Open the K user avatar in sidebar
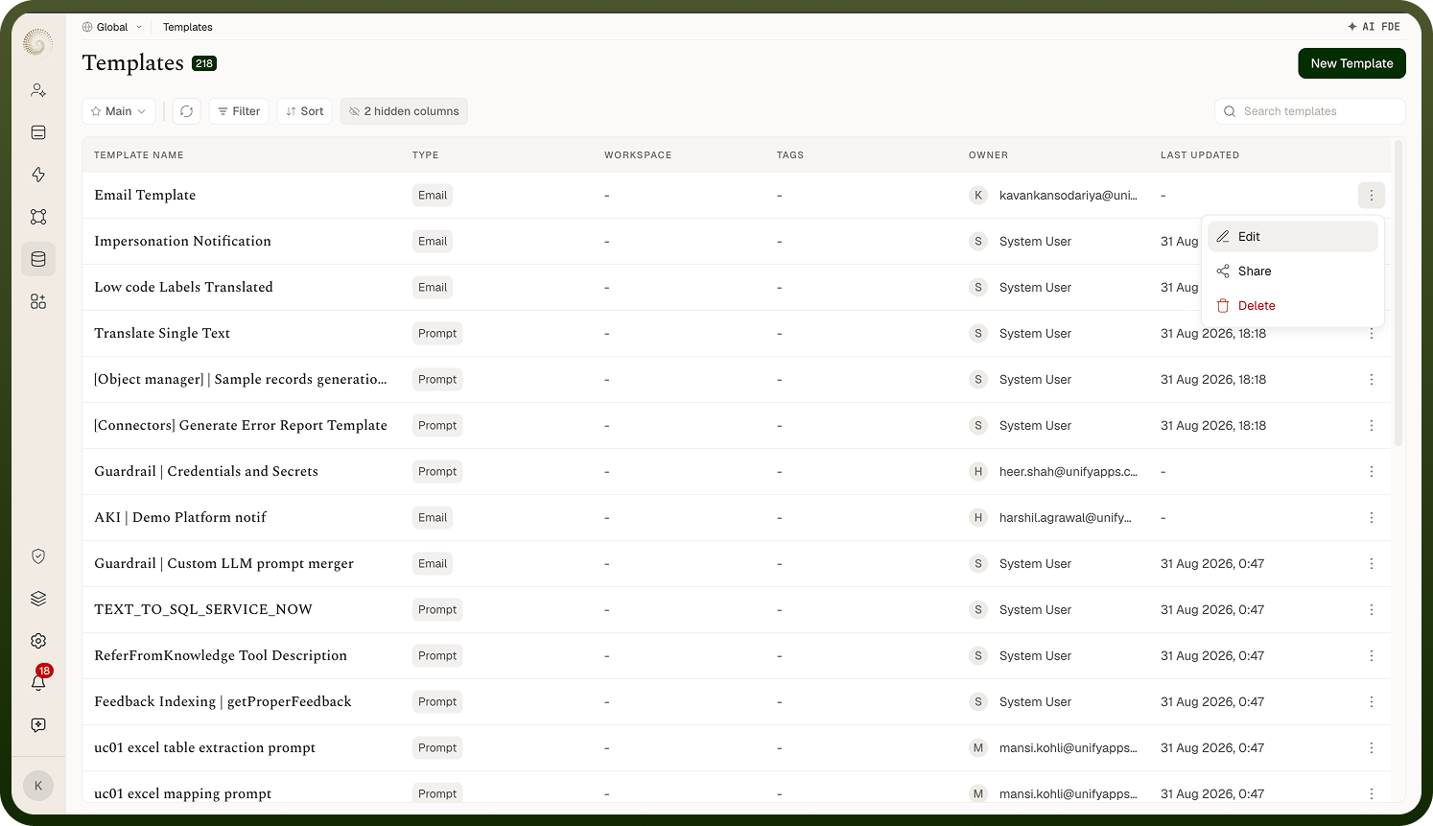The image size is (1433, 826). point(38,786)
